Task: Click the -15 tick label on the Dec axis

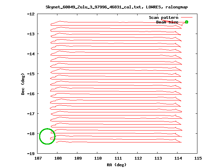Action: tap(31, 74)
